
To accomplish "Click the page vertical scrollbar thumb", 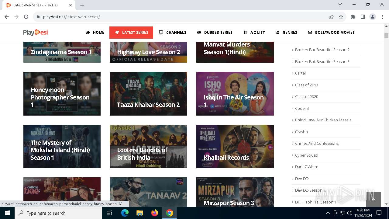I will pos(386,35).
